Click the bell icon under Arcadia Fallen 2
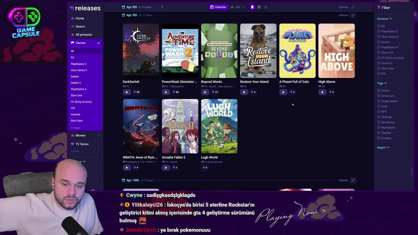 pyautogui.click(x=175, y=168)
